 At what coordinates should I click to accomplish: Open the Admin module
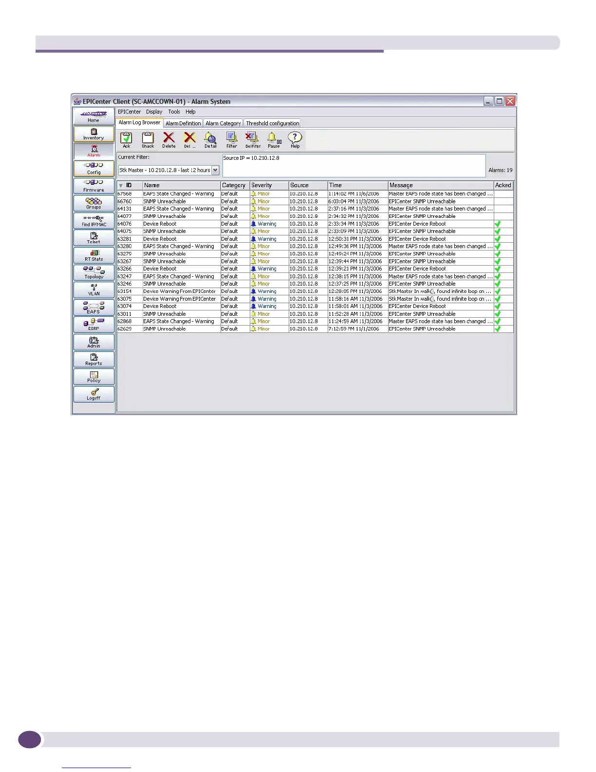(x=93, y=342)
